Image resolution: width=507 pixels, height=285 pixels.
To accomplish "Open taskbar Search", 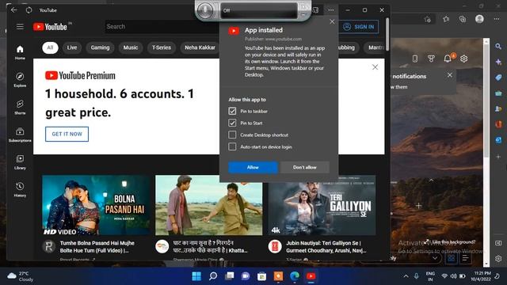I will tap(213, 276).
